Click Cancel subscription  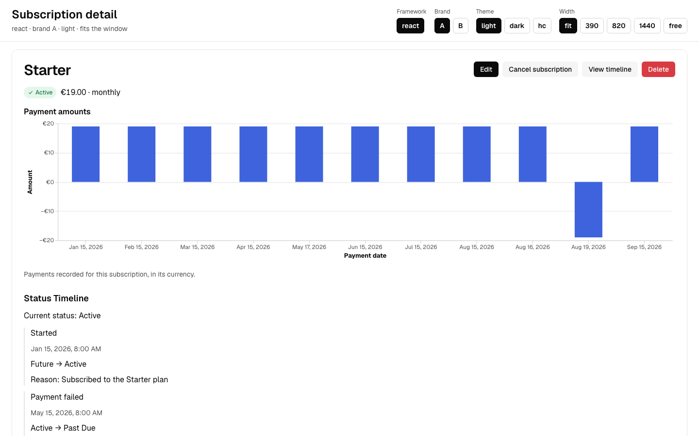click(x=540, y=69)
